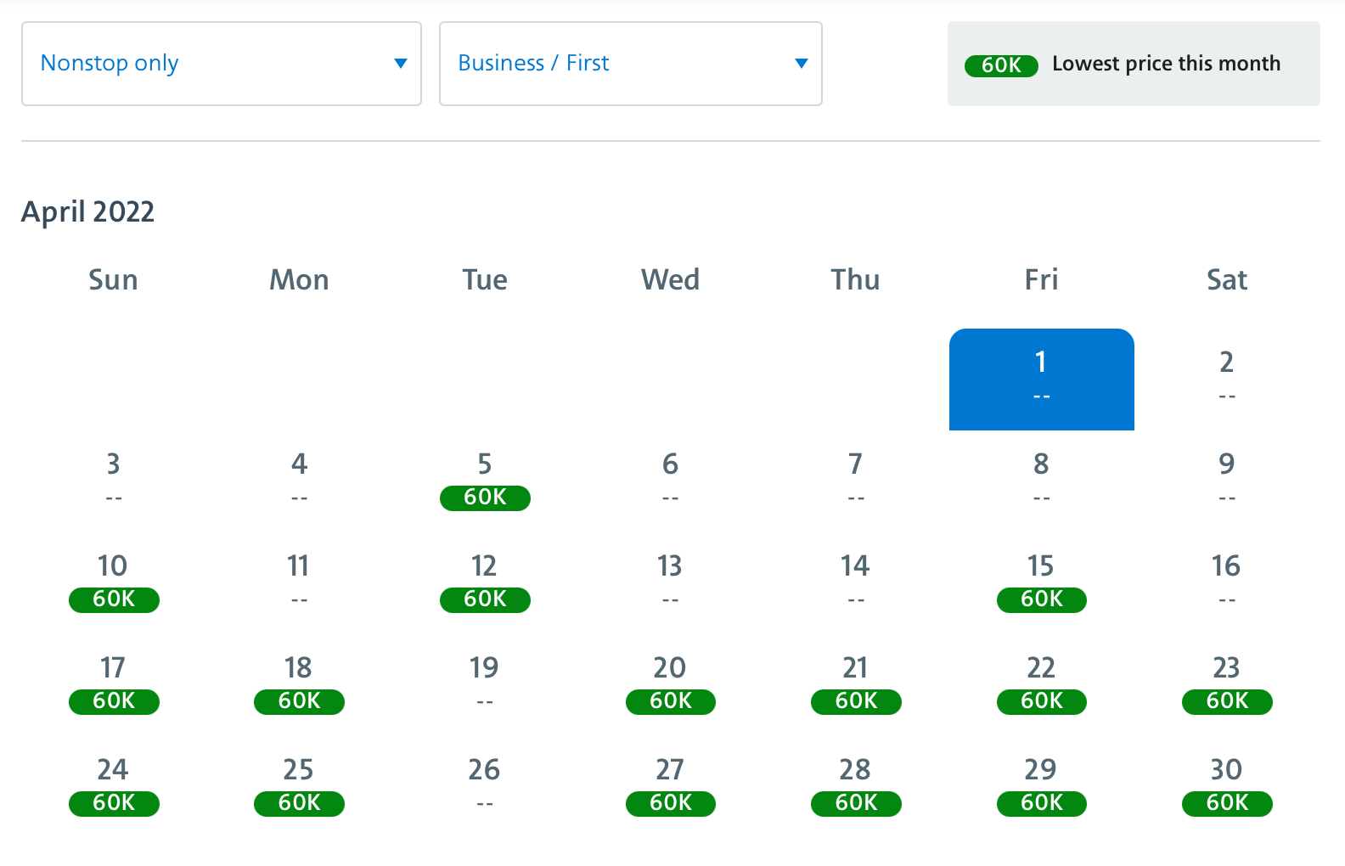Pick April 10 with 60K fare
The height and width of the screenshot is (866, 1345).
pos(114,583)
